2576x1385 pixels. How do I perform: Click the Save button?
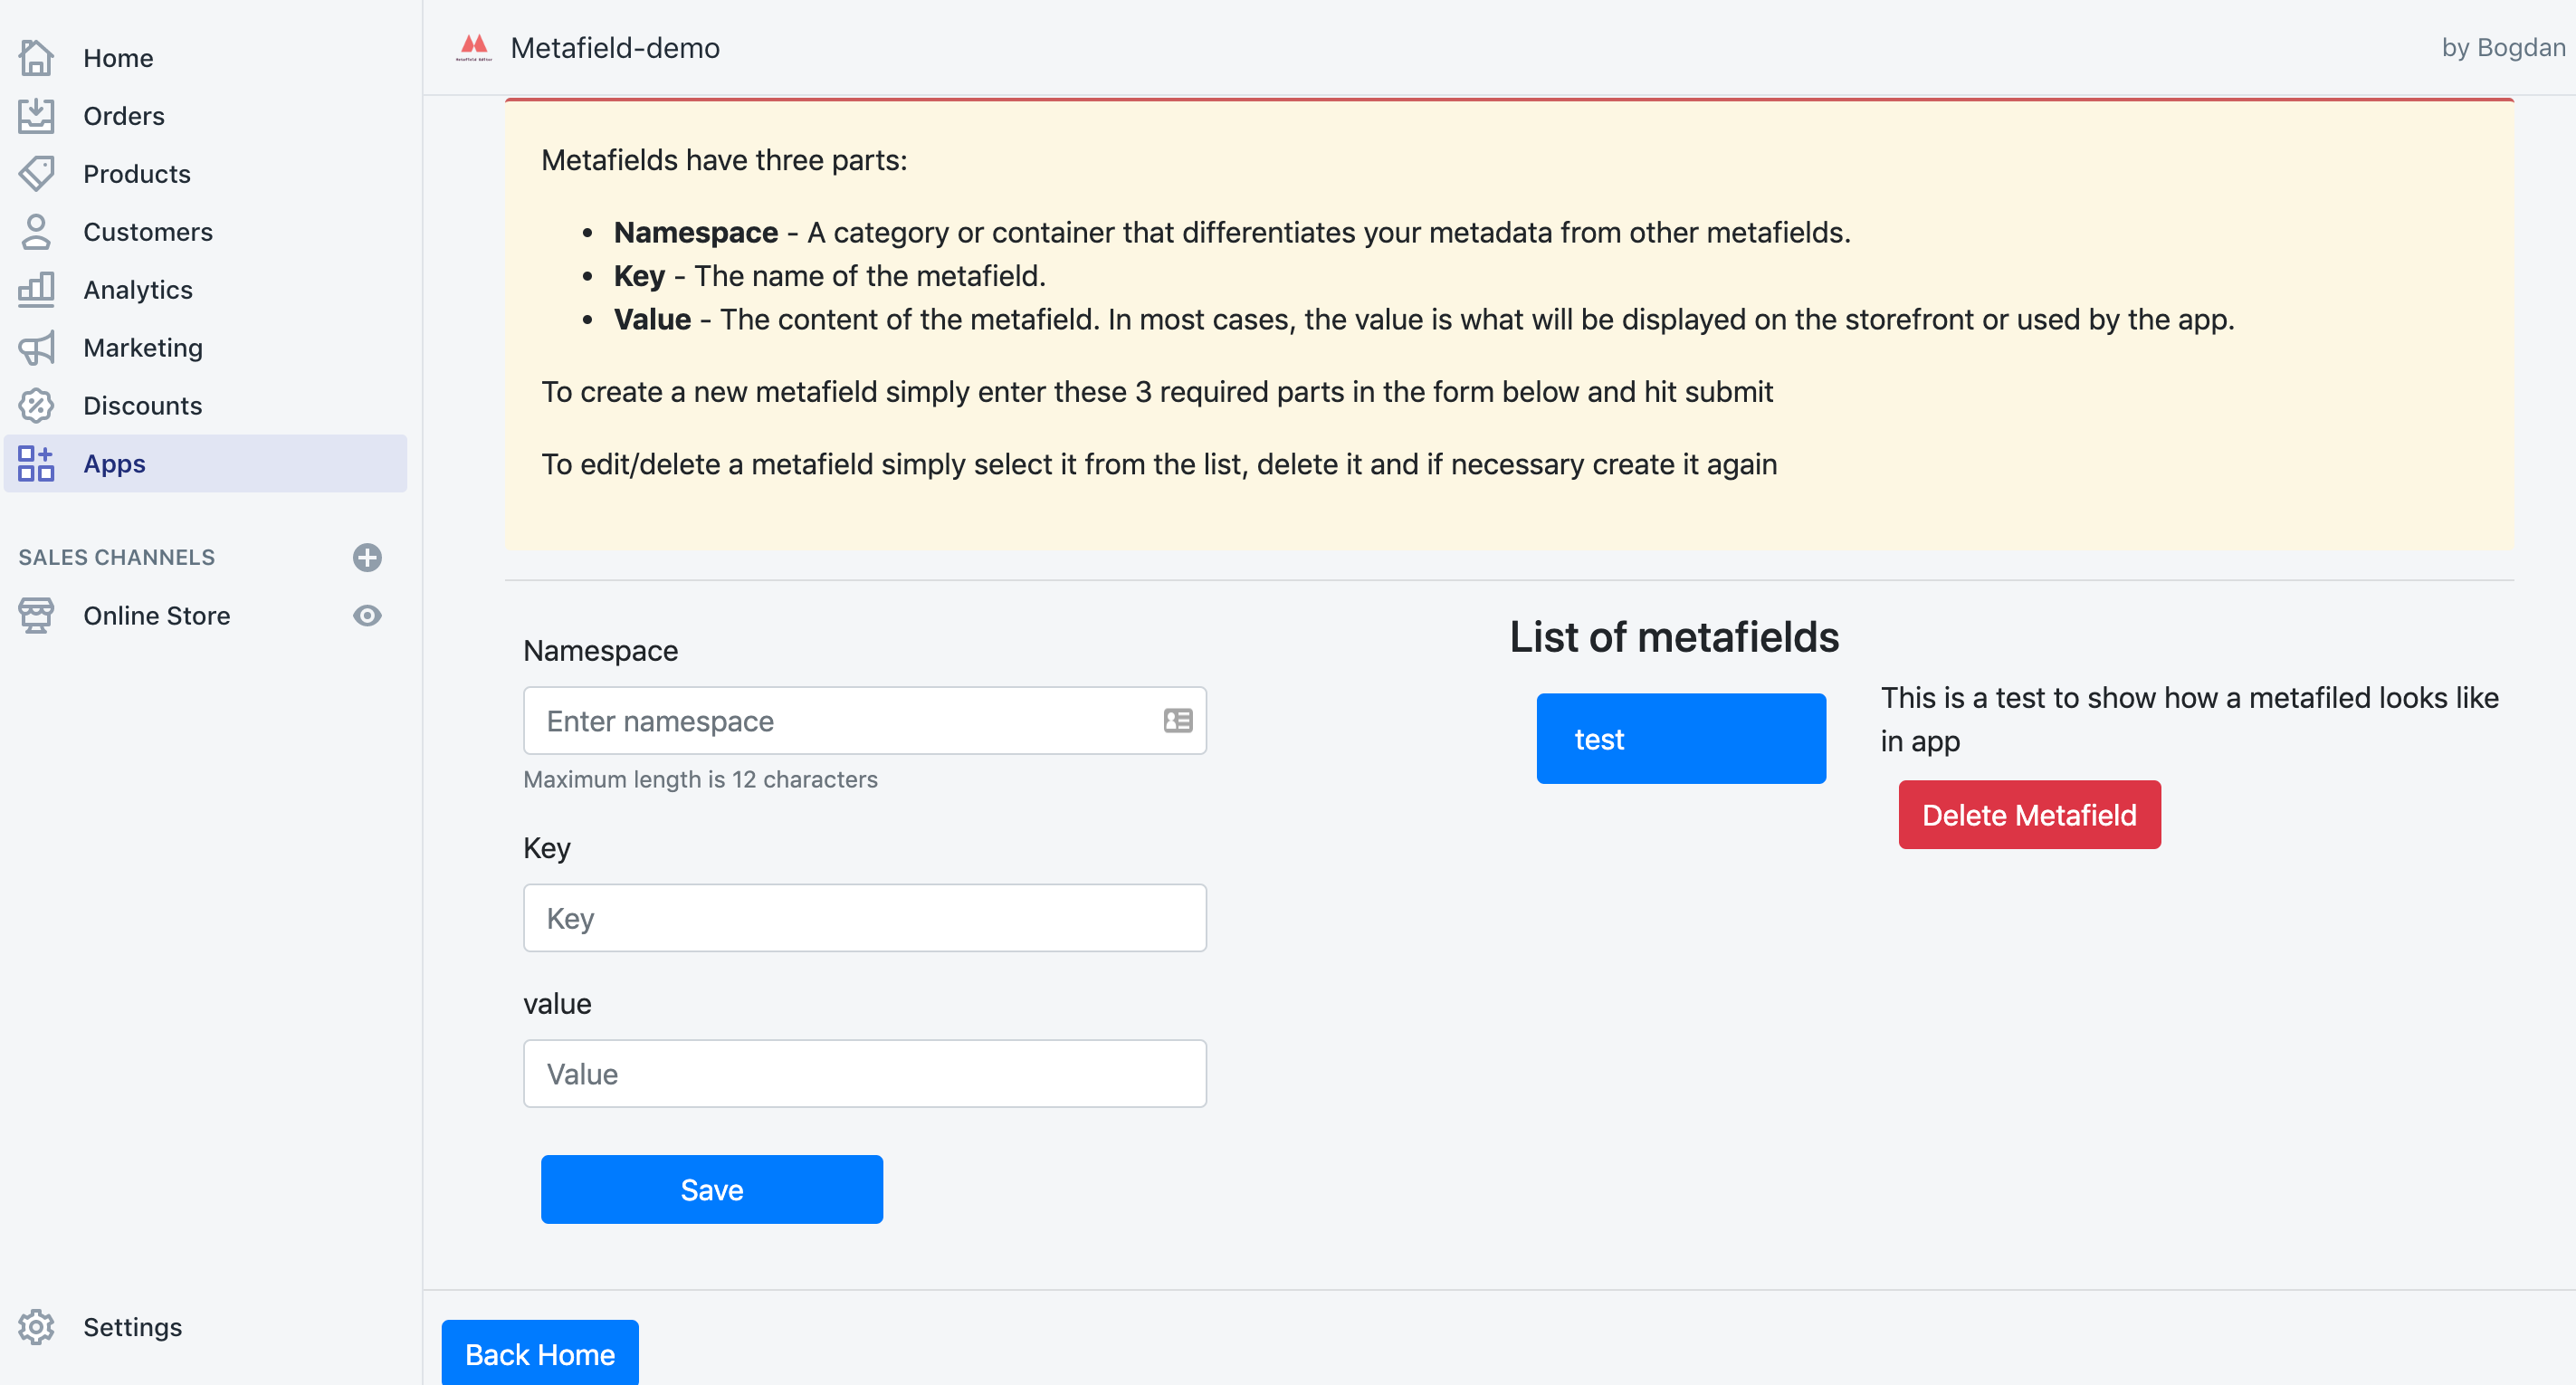(x=712, y=1189)
